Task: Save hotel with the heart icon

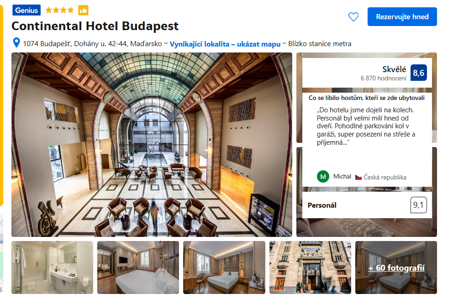Action: coord(353,17)
